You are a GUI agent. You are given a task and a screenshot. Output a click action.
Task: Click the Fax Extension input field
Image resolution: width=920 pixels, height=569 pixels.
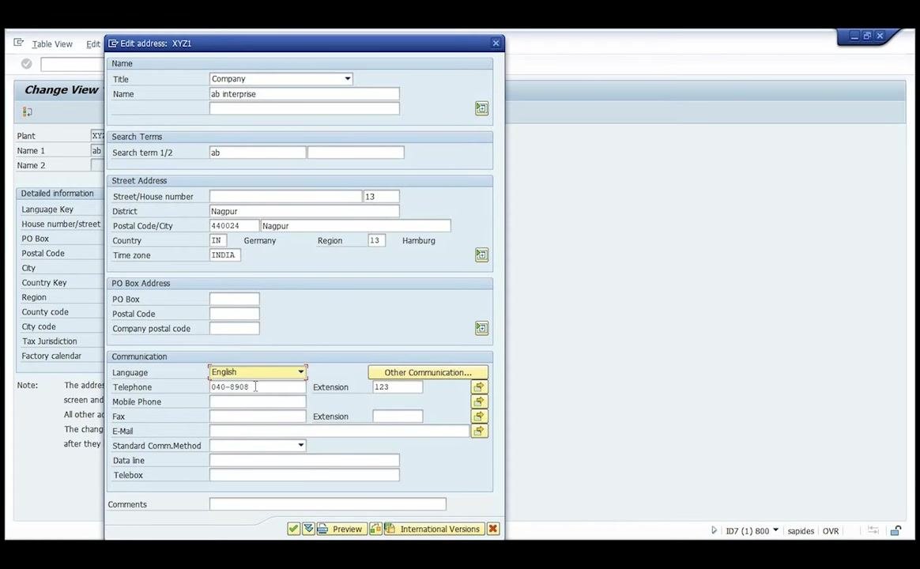pyautogui.click(x=398, y=416)
